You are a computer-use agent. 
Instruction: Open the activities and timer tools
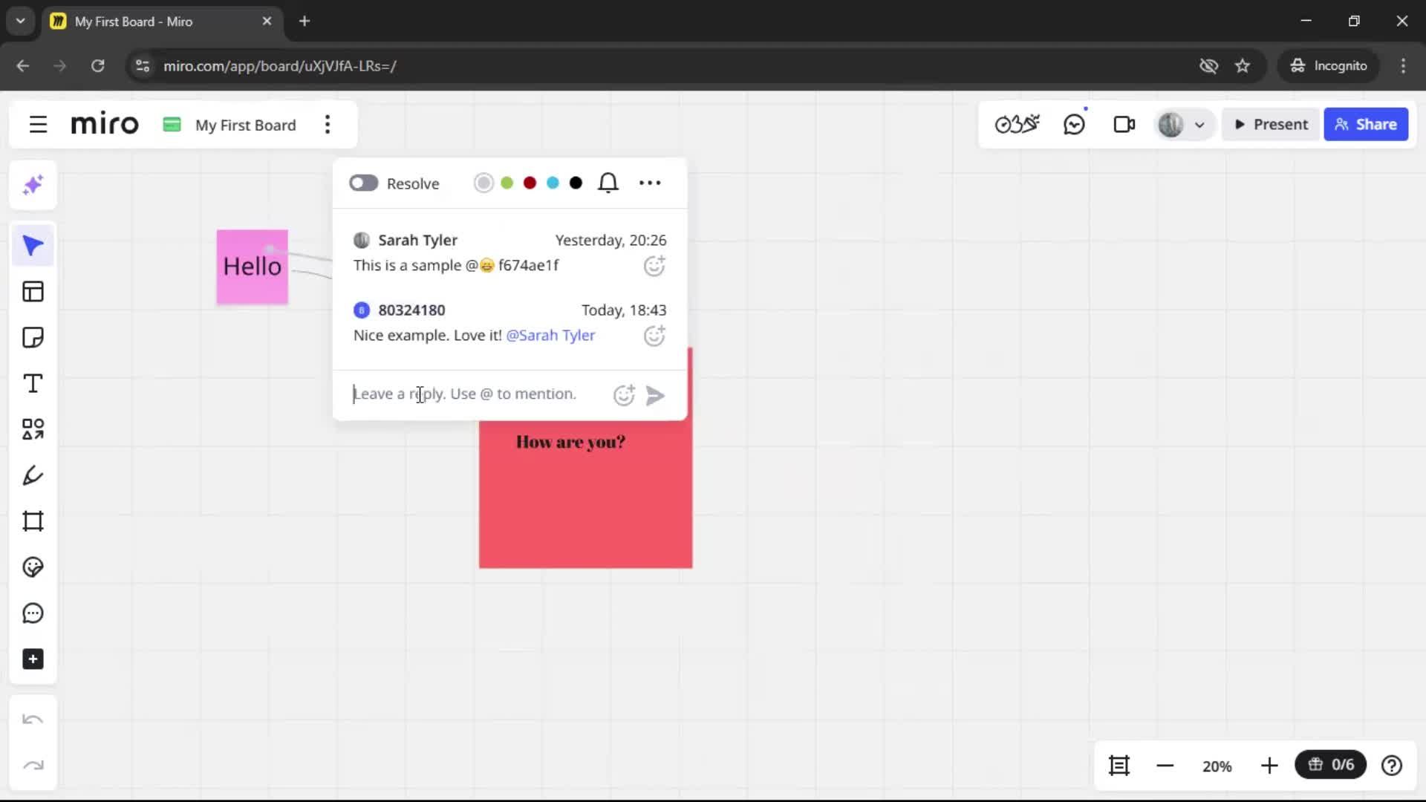click(x=1017, y=124)
